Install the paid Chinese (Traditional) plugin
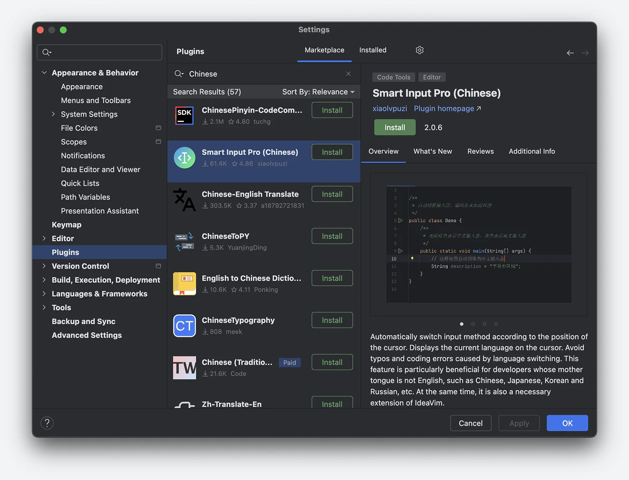Viewport: 629px width, 480px height. coord(332,362)
